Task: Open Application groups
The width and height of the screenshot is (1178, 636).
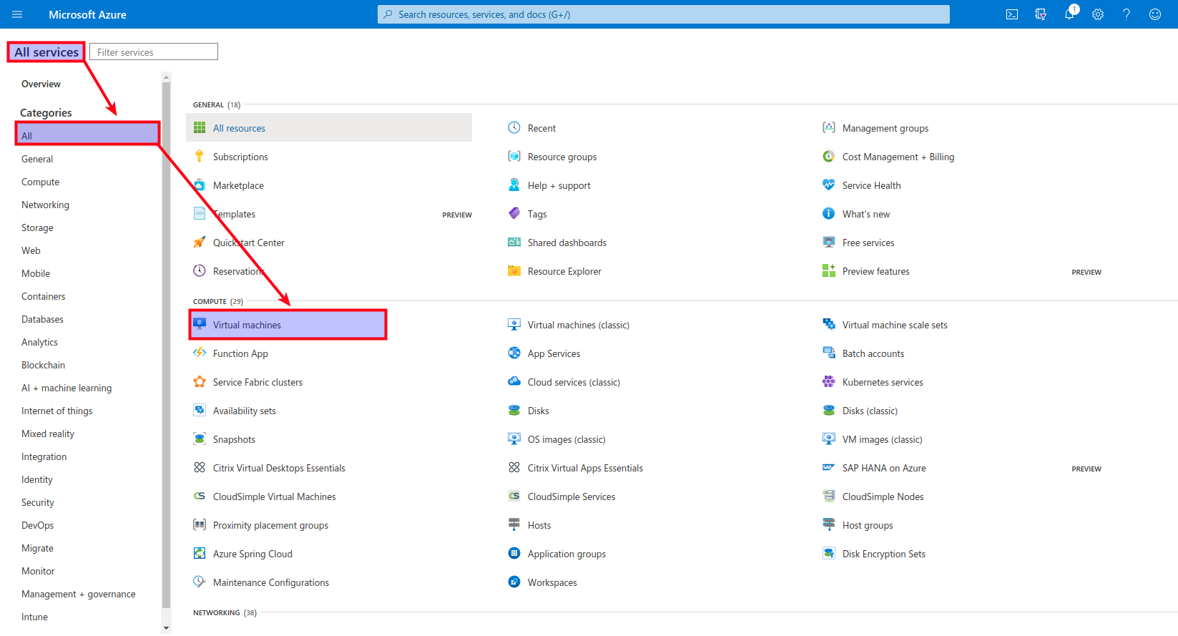Action: pos(566,554)
